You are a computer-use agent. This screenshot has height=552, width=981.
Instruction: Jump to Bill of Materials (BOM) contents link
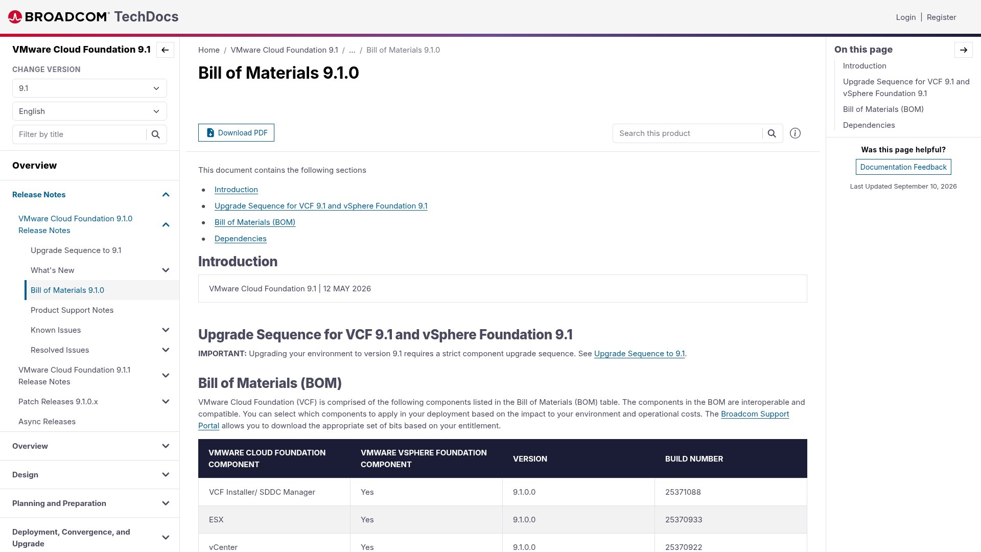(x=255, y=222)
